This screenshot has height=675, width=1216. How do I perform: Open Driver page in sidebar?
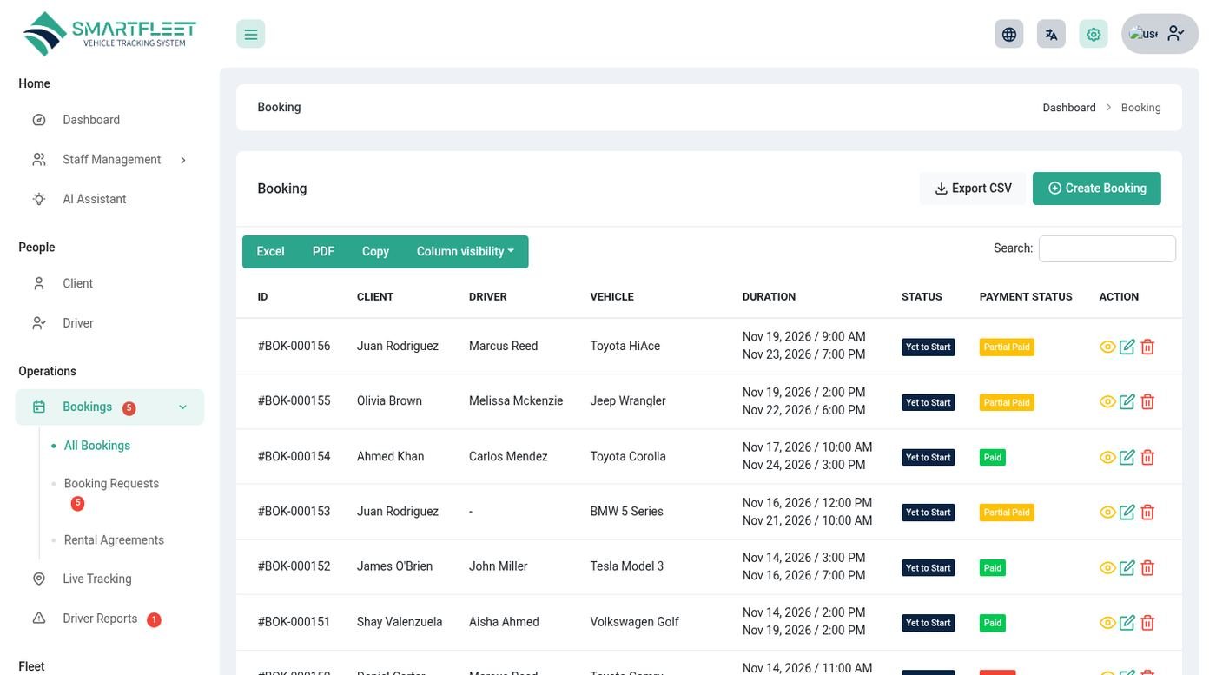109,323
